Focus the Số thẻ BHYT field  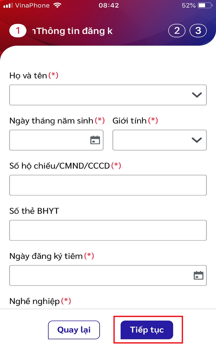tap(108, 230)
